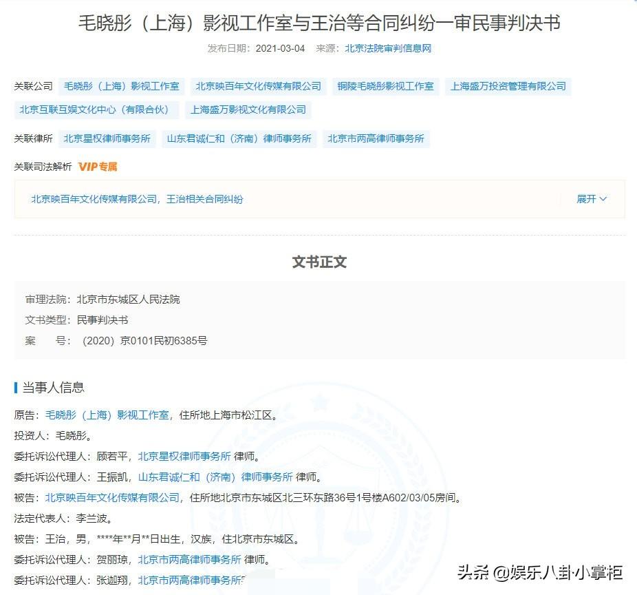Open law firm tag 北京星权律师事务所
Viewport: 637px width, 595px height.
107,138
